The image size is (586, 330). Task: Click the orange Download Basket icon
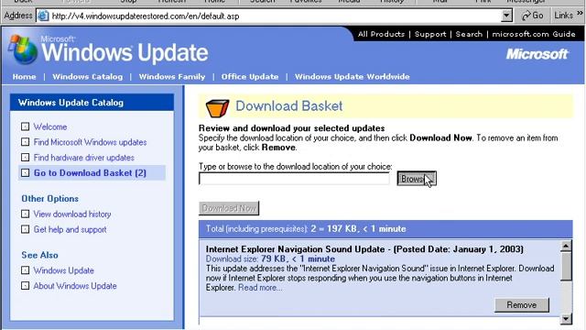(x=217, y=108)
